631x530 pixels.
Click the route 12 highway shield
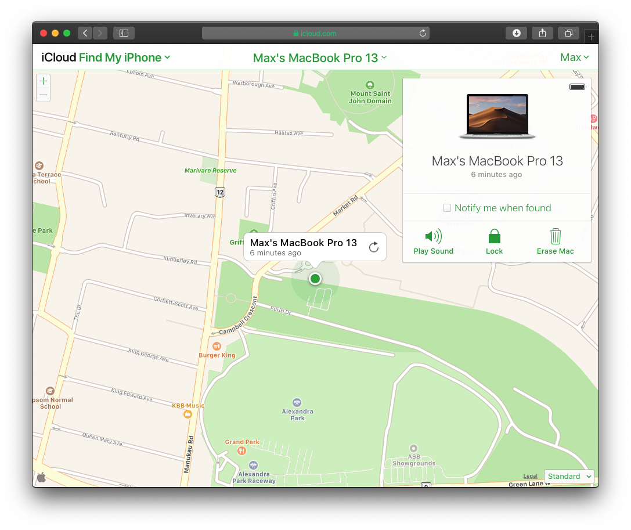[x=220, y=192]
